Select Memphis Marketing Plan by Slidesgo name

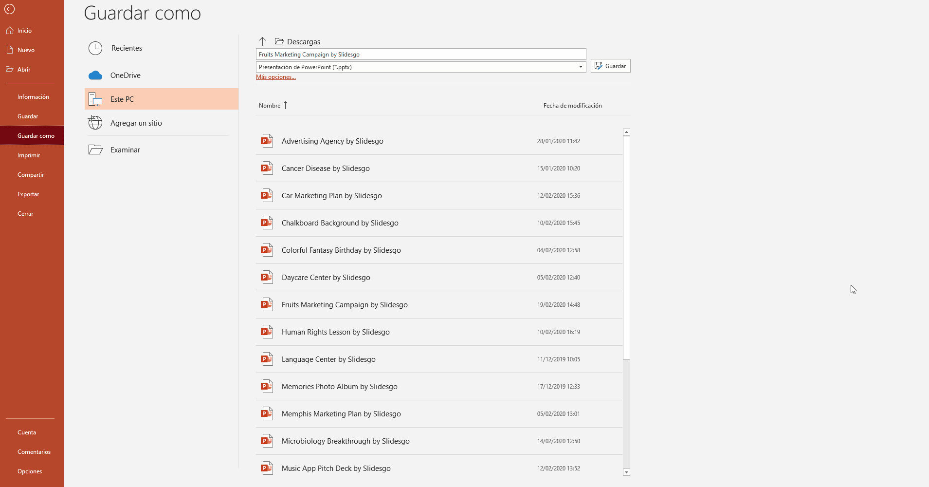[x=341, y=414]
